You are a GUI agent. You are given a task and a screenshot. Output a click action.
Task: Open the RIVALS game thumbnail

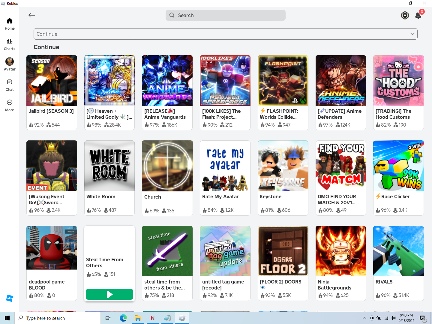coord(398,251)
